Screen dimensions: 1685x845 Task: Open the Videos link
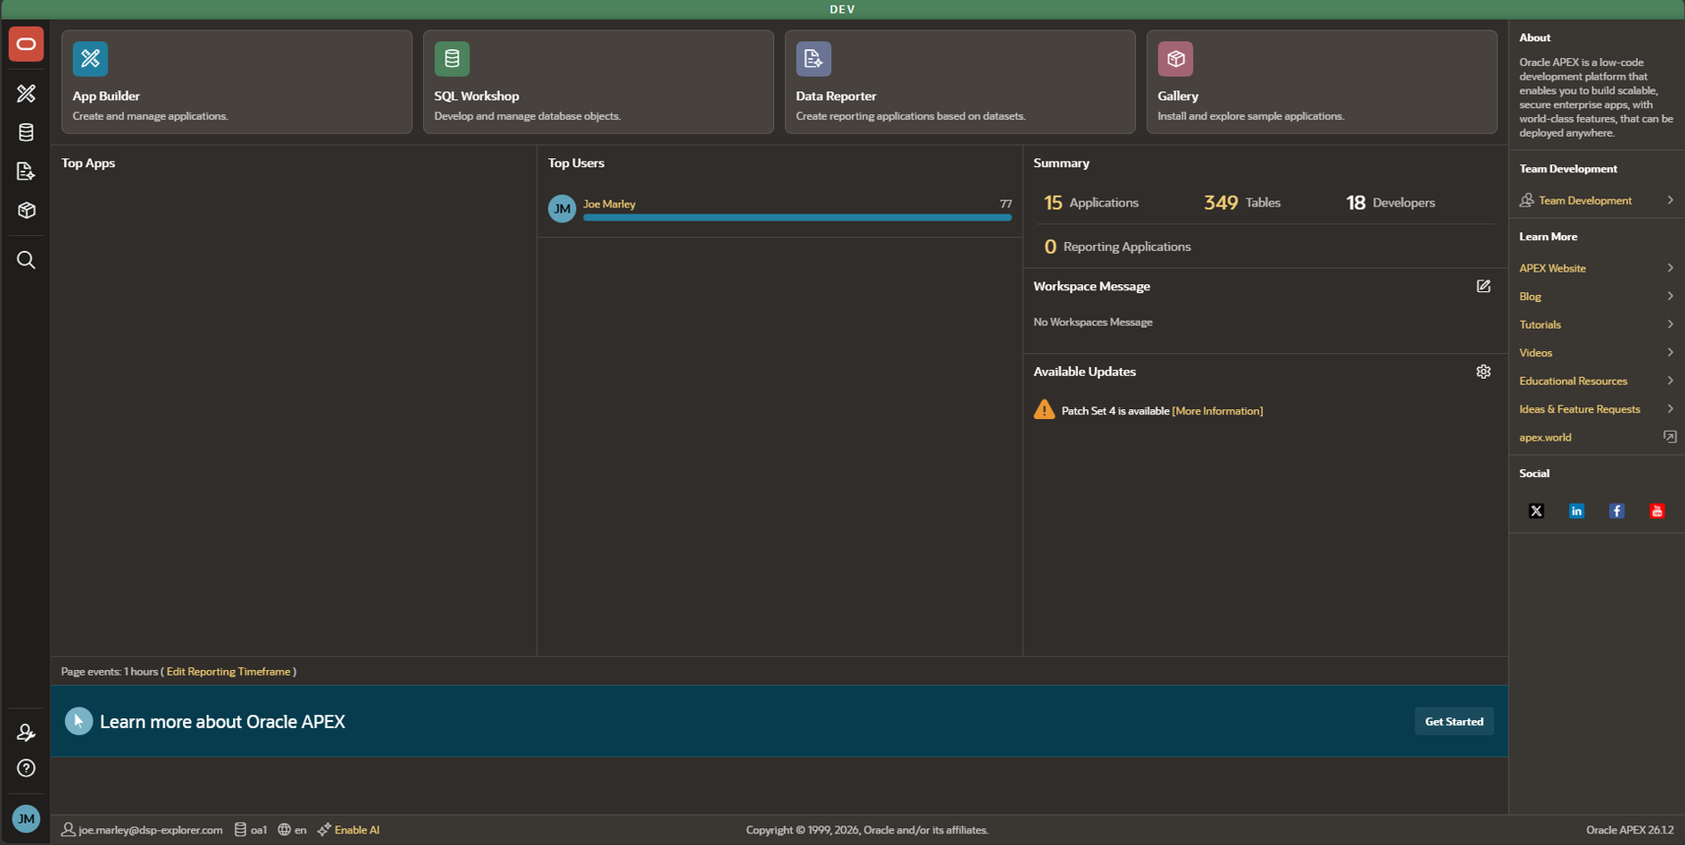(x=1535, y=353)
